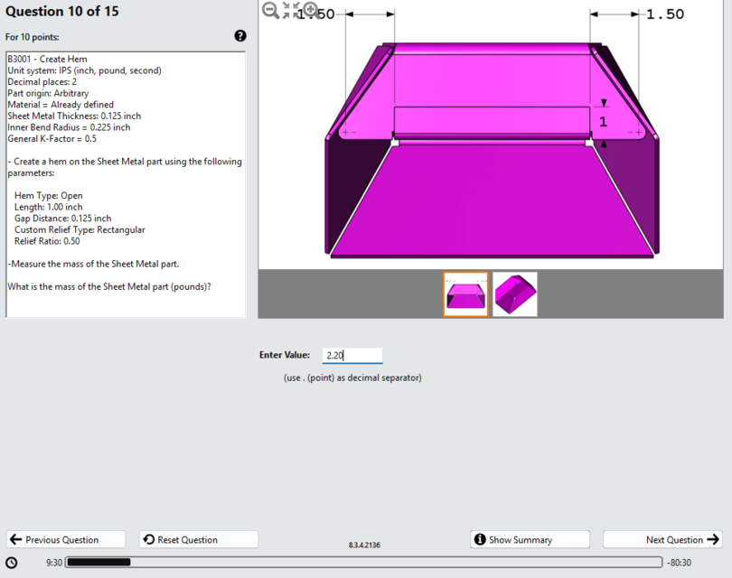Go to the Previous Question

click(x=65, y=539)
